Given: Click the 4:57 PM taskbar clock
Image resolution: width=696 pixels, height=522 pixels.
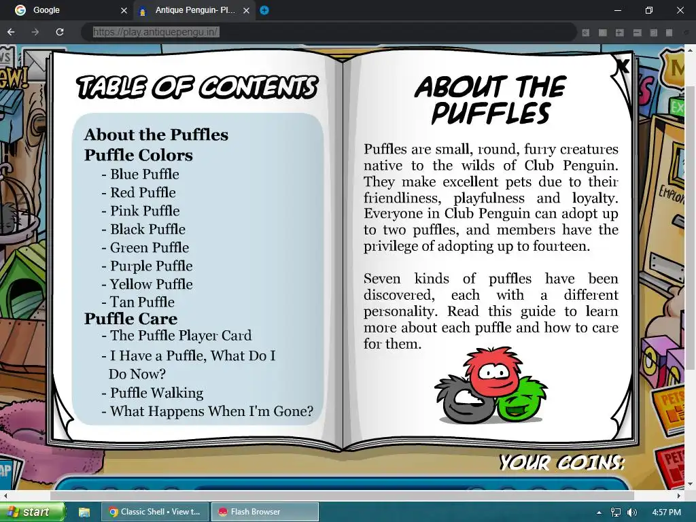Looking at the screenshot, I should coord(666,512).
